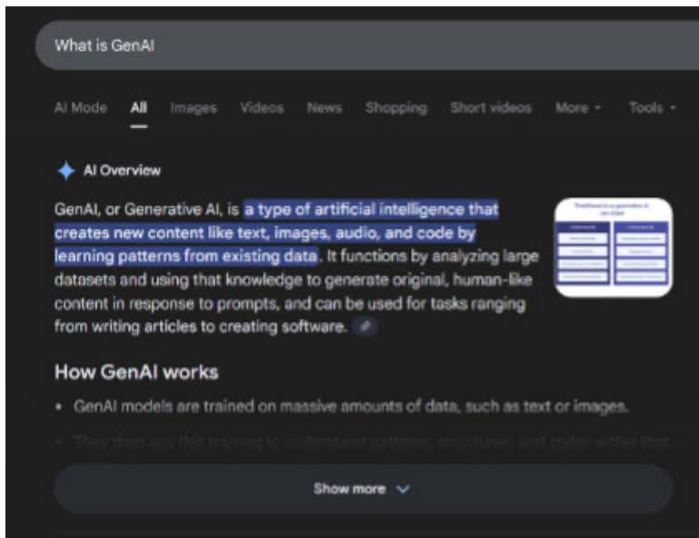This screenshot has height=538, width=699.
Task: Open the Tools dropdown menu
Action: coord(652,107)
